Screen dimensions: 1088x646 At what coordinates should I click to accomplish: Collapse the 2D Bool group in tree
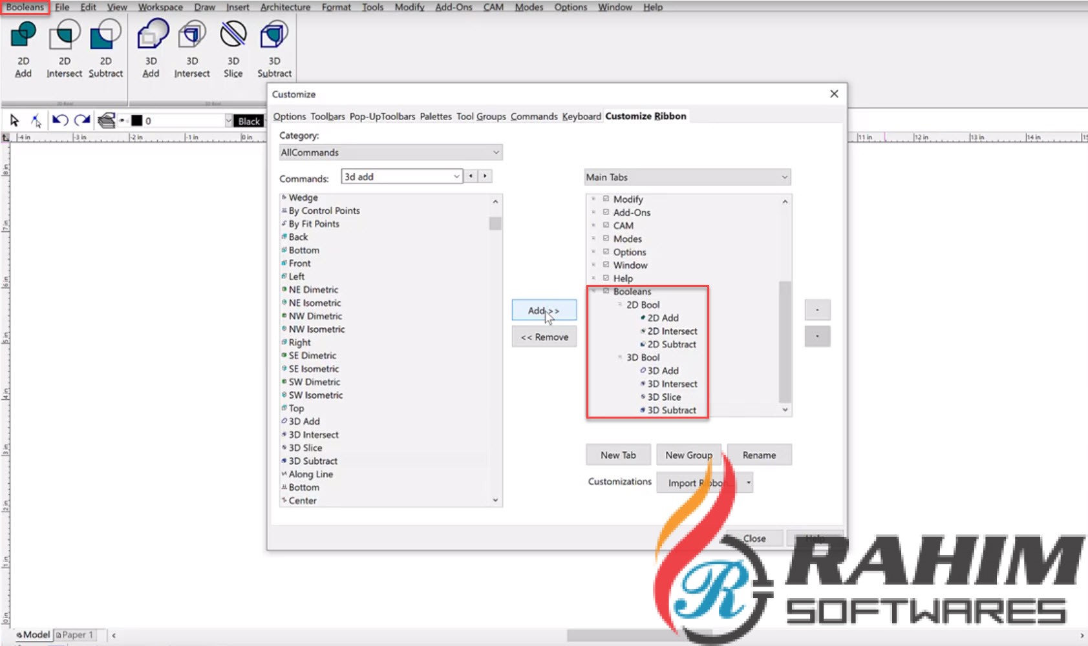click(x=619, y=305)
